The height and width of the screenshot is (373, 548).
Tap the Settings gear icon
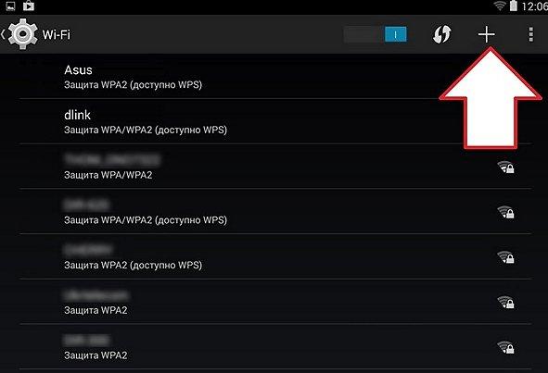pos(22,34)
